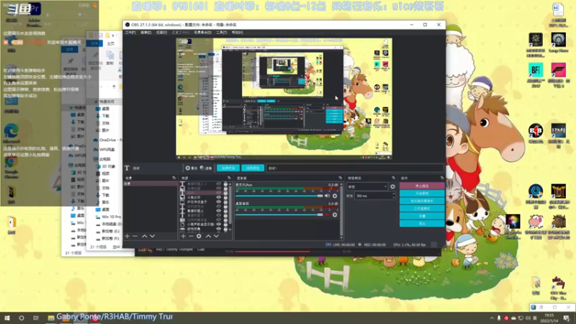The image size is (576, 324).
Task: Click the start recording button in Controls
Action: pyautogui.click(x=422, y=193)
